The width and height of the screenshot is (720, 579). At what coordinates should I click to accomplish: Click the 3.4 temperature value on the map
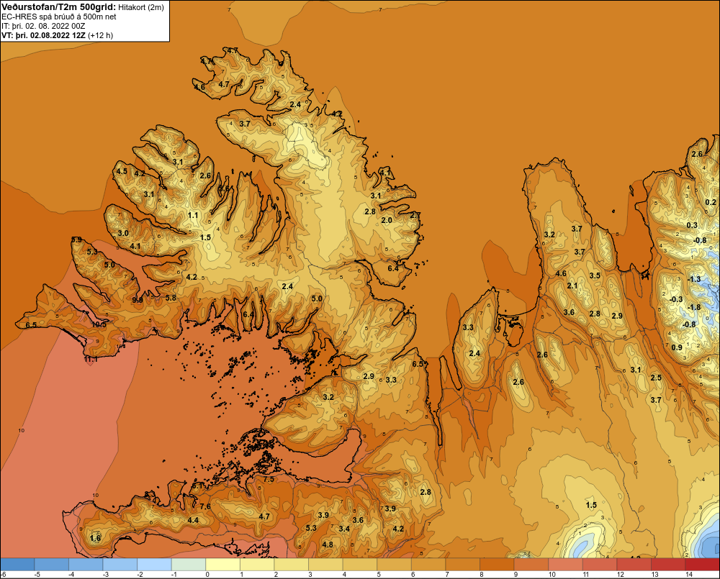click(x=344, y=529)
